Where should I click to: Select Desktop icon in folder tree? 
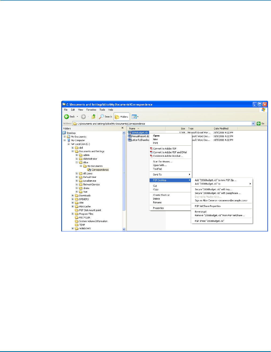pos(64,133)
